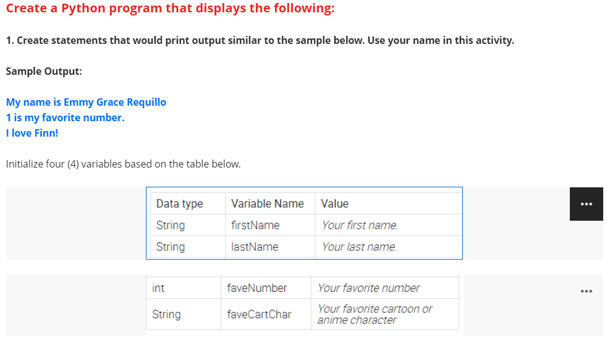610x345 pixels.
Task: Click the 'I love Finn!' line
Action: [32, 133]
